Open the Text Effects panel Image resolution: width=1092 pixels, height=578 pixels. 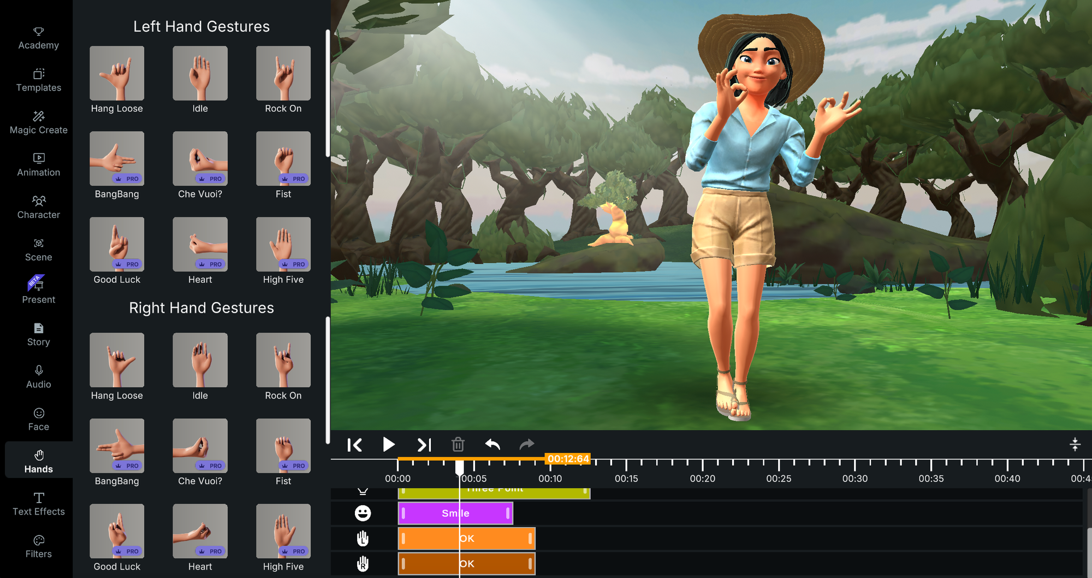click(x=38, y=503)
